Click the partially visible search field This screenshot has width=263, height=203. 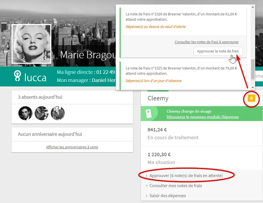click(259, 76)
